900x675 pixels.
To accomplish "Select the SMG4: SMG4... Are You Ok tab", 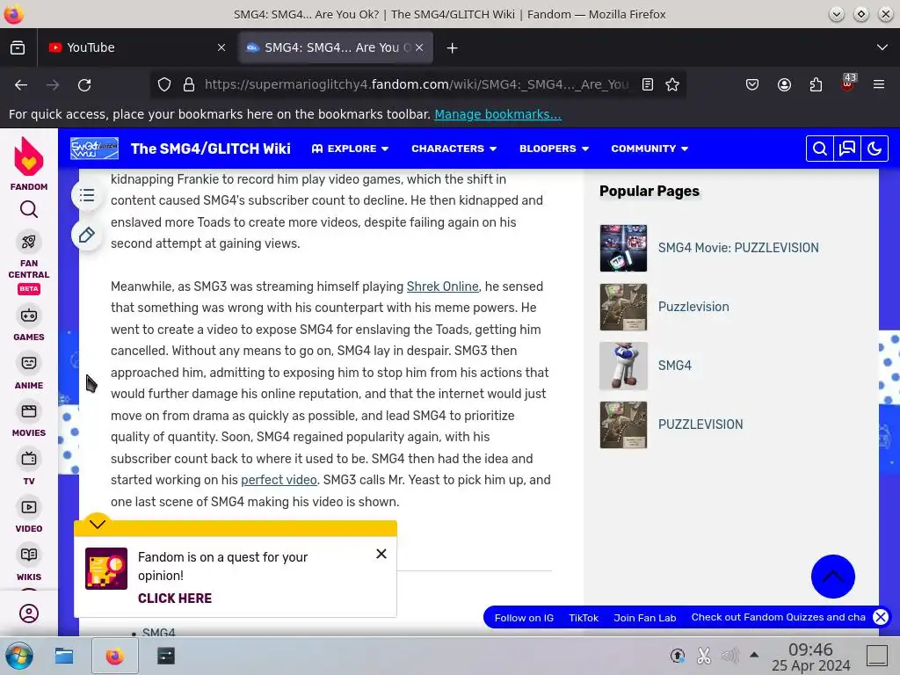I will tap(336, 47).
